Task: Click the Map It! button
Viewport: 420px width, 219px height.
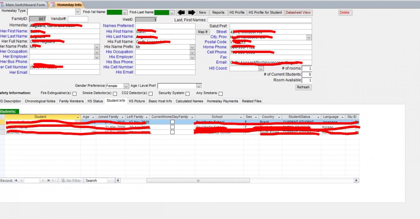Action: [x=203, y=32]
